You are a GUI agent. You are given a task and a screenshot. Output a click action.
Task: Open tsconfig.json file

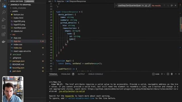tap(18, 68)
